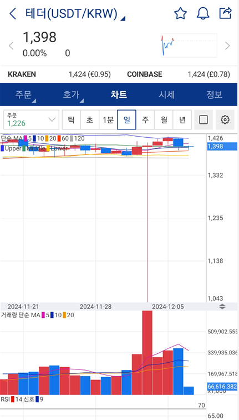The image size is (239, 420).
Task: Add USDT/KRW to favorites with star icon
Action: tap(180, 13)
